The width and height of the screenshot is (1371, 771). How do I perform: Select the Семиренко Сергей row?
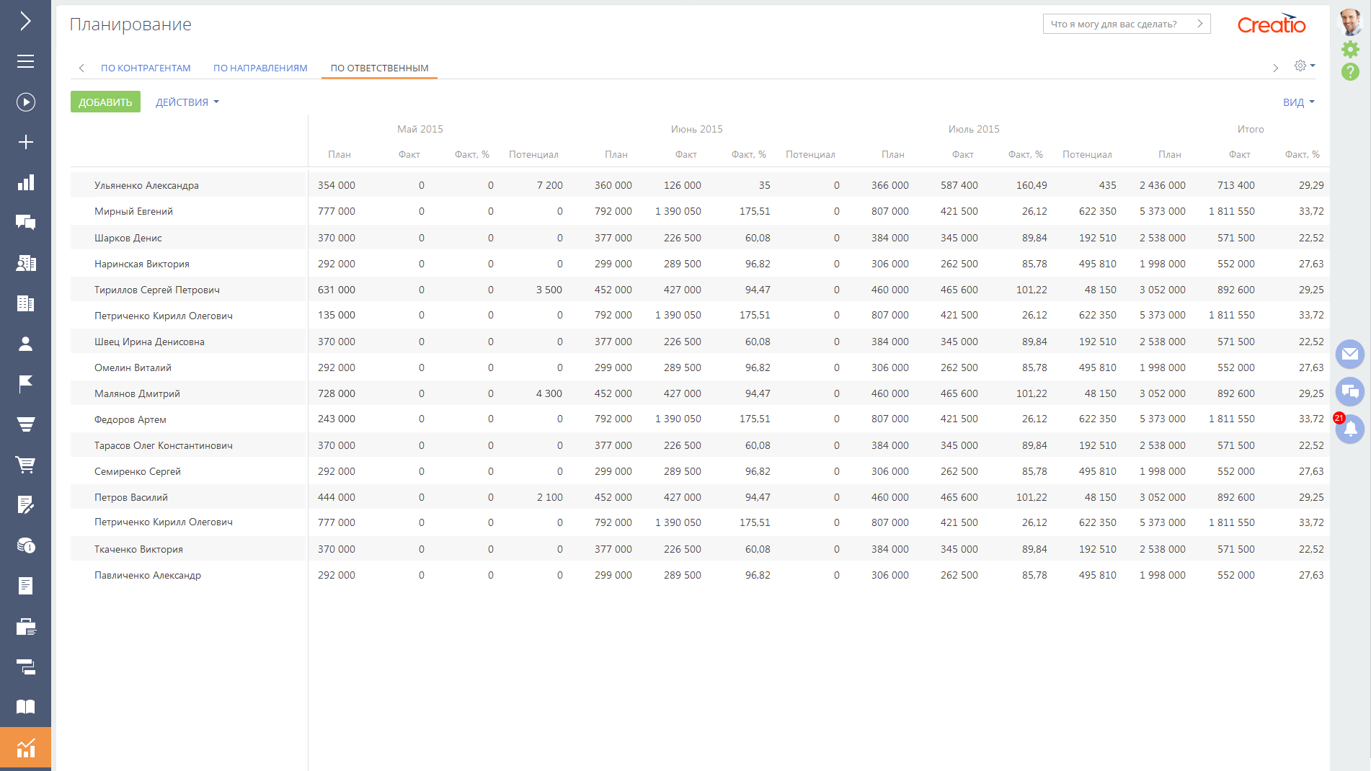(x=699, y=471)
